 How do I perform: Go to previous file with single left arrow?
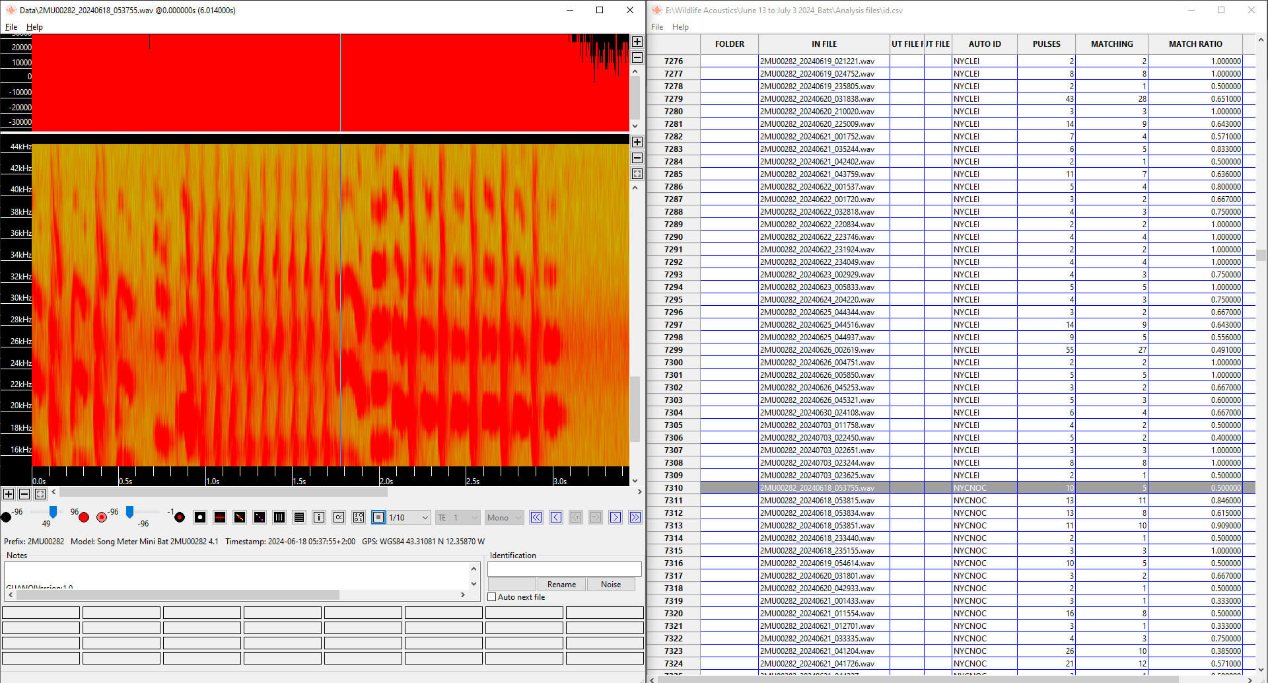click(x=556, y=517)
